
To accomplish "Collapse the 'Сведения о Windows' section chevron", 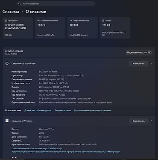I will (152, 121).
